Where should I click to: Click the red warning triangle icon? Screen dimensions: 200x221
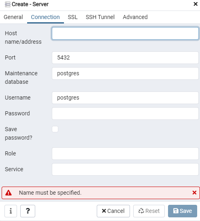click(9, 193)
